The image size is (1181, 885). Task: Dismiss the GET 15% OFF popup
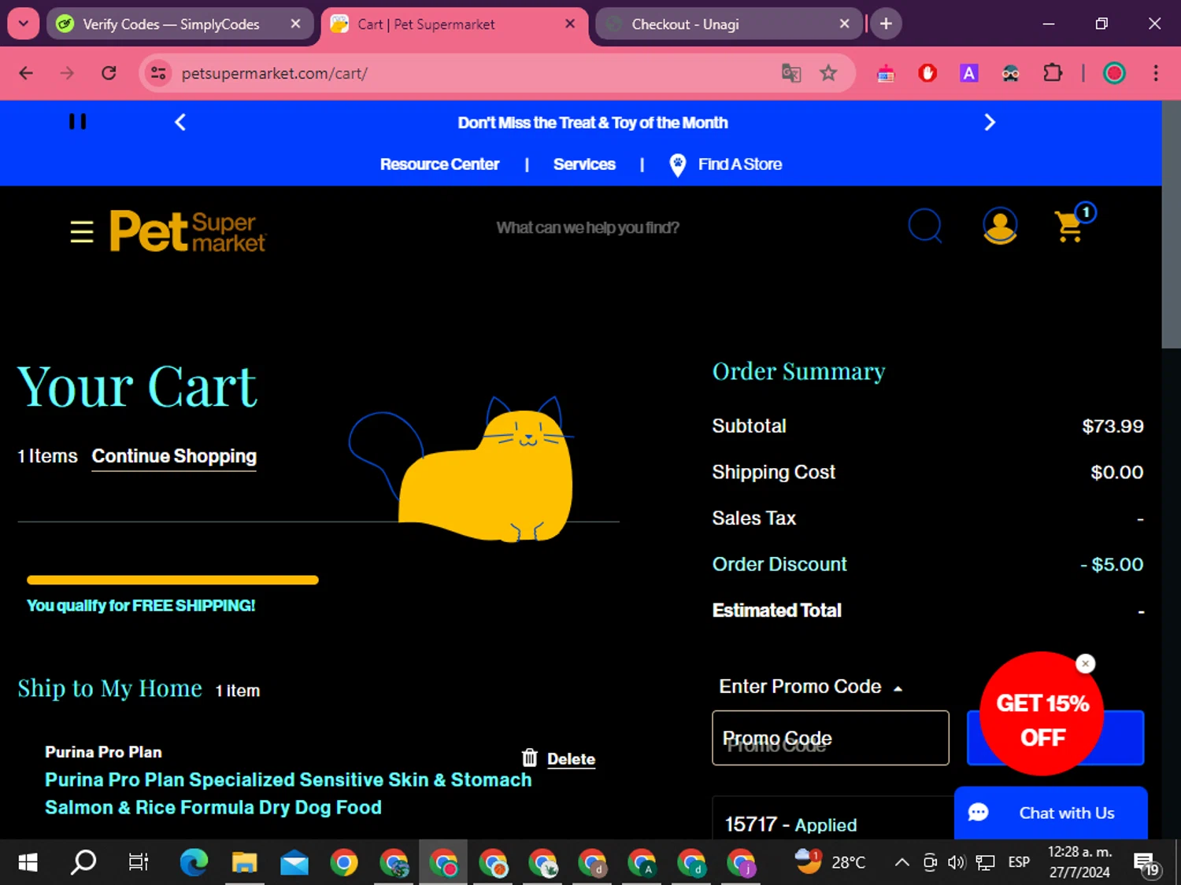point(1085,664)
